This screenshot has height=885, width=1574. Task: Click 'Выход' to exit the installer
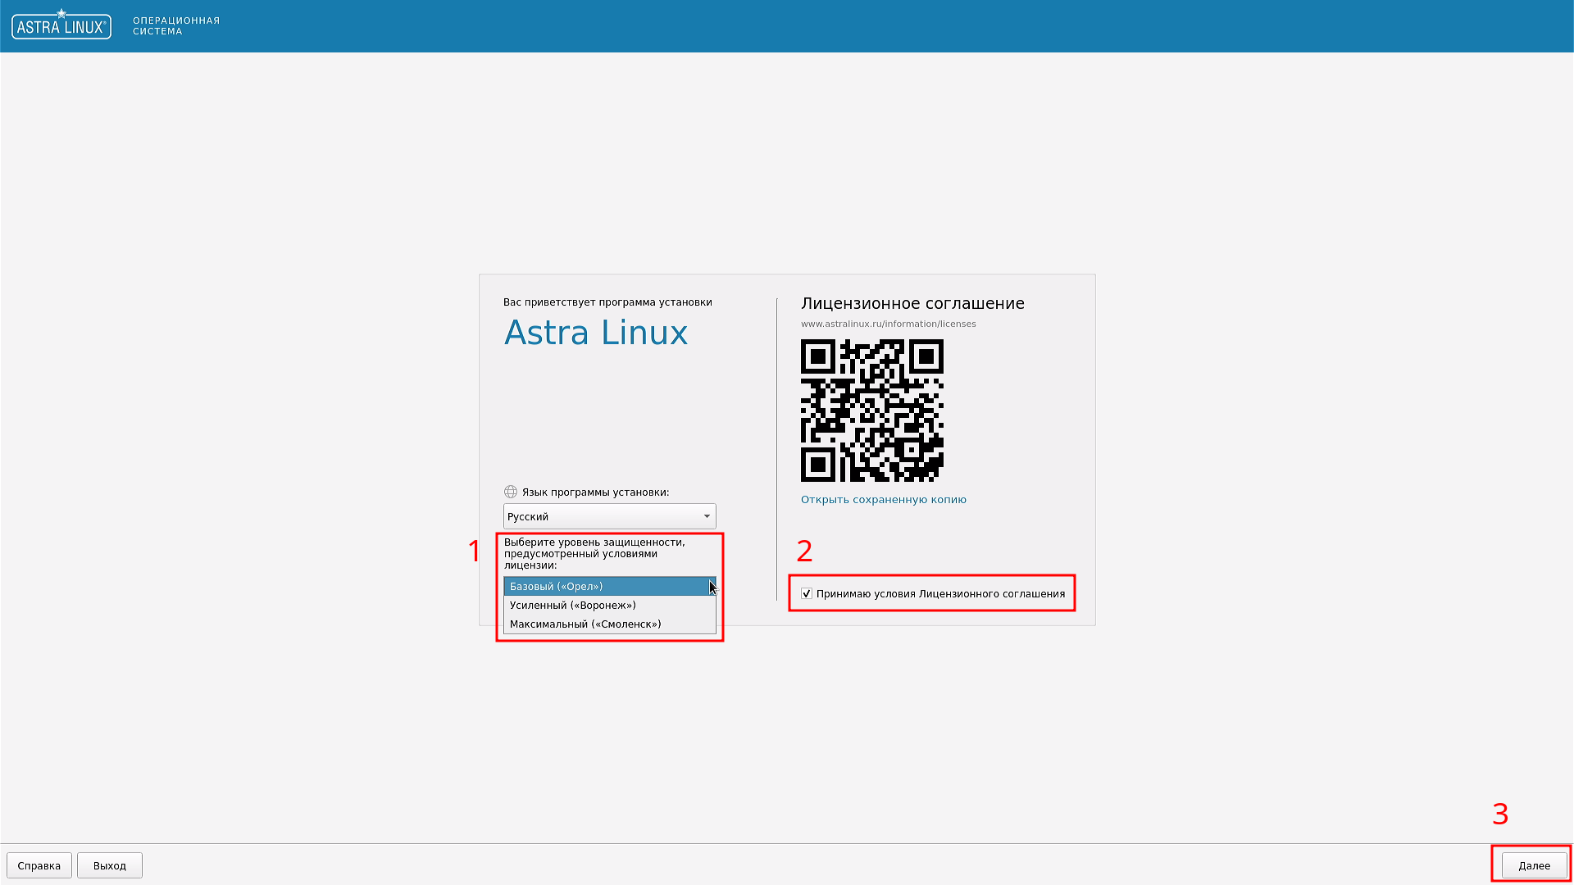pyautogui.click(x=109, y=865)
